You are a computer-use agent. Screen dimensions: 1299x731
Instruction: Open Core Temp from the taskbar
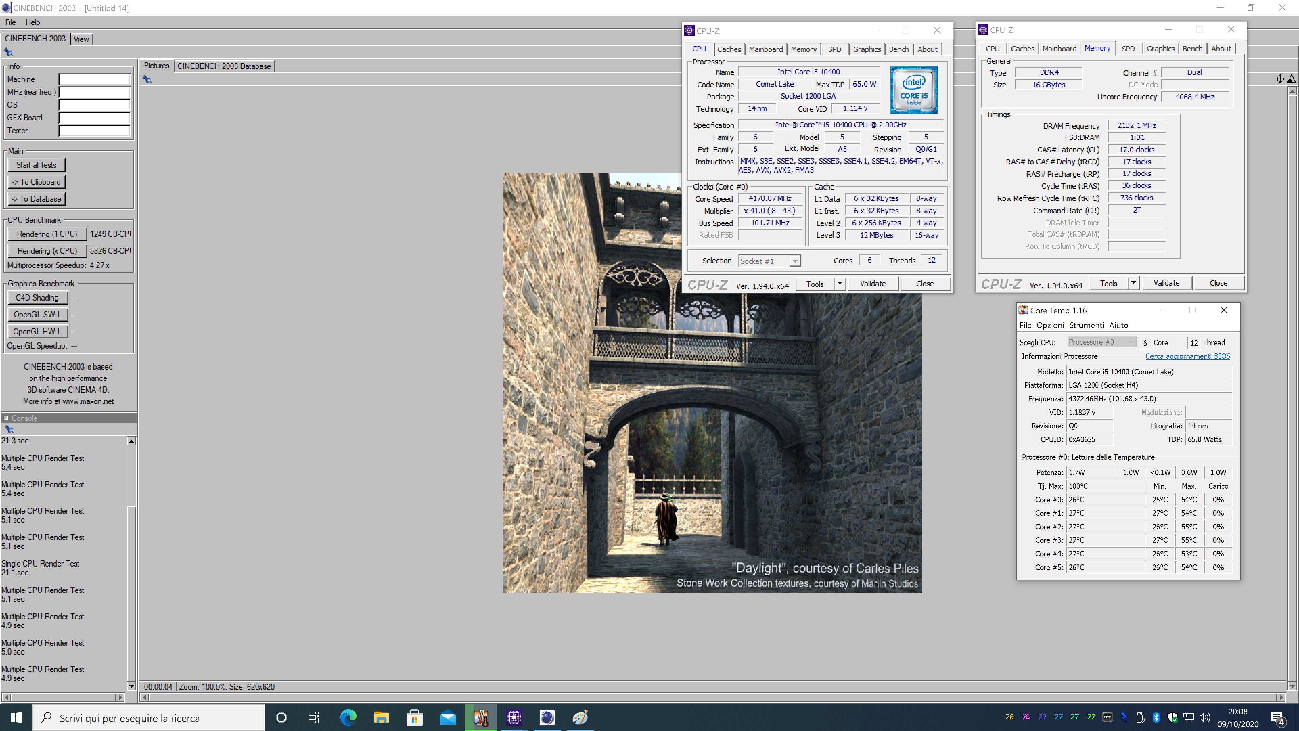click(481, 717)
